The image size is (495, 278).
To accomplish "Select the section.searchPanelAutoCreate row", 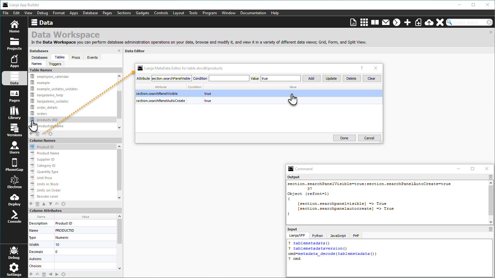I will point(259,101).
